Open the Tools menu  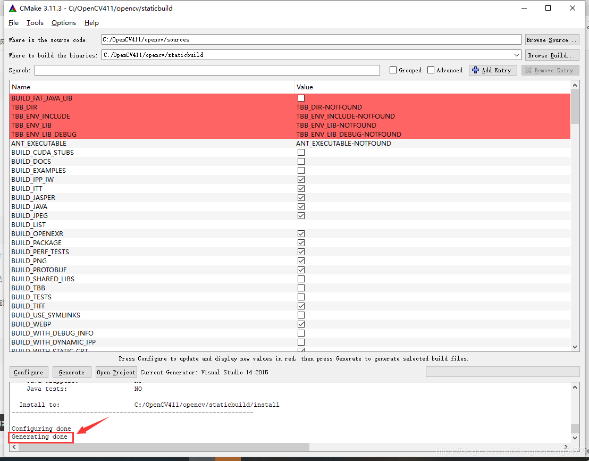coord(35,22)
